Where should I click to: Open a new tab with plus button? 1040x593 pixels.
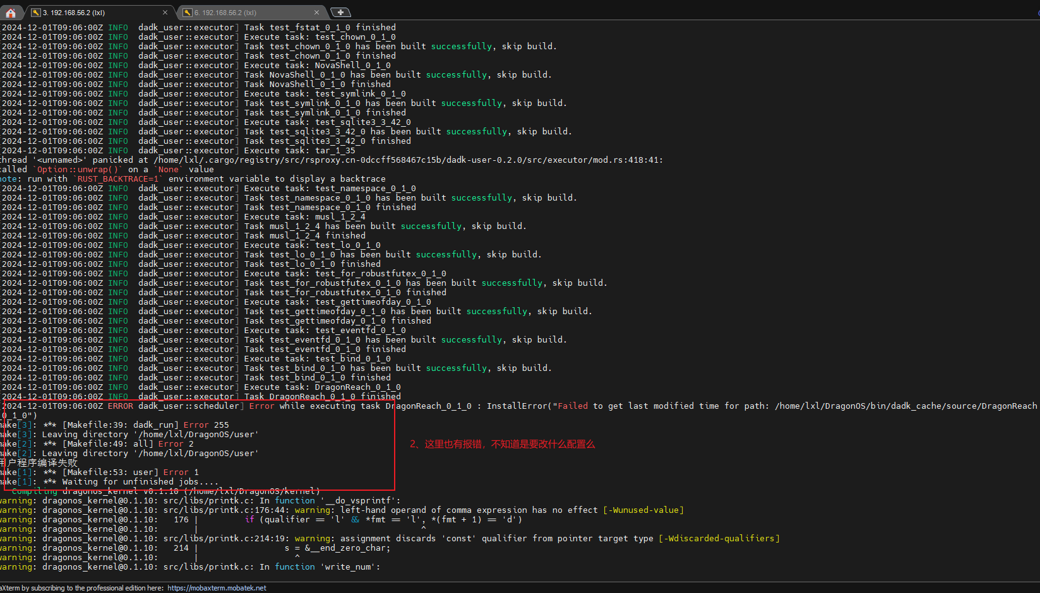(x=340, y=13)
